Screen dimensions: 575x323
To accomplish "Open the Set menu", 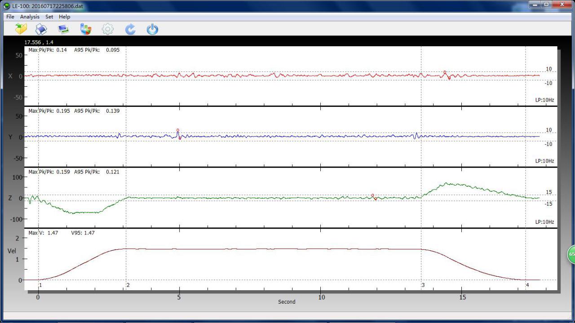I will click(49, 17).
